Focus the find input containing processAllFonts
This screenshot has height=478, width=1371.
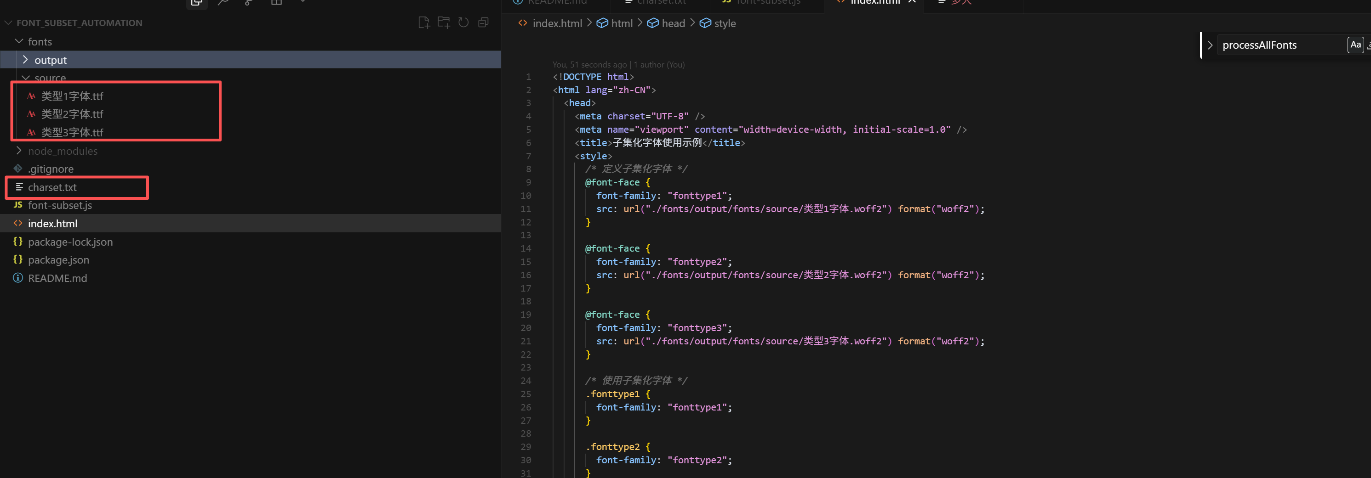point(1281,45)
